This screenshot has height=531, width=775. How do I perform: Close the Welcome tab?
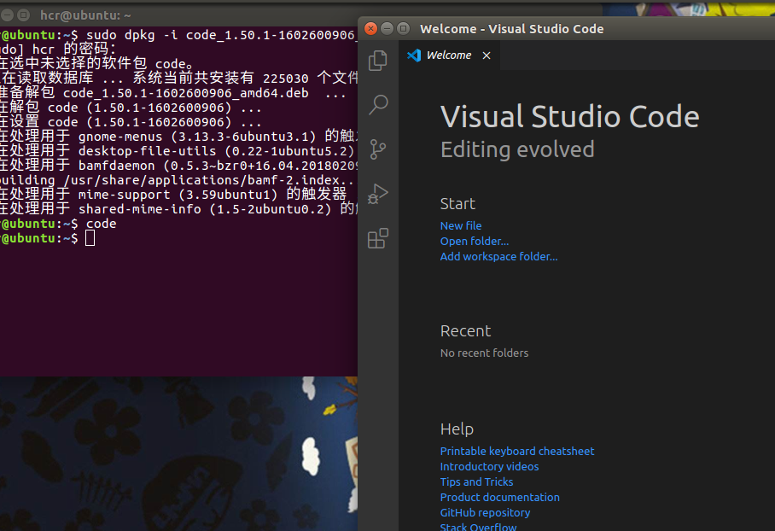click(487, 55)
